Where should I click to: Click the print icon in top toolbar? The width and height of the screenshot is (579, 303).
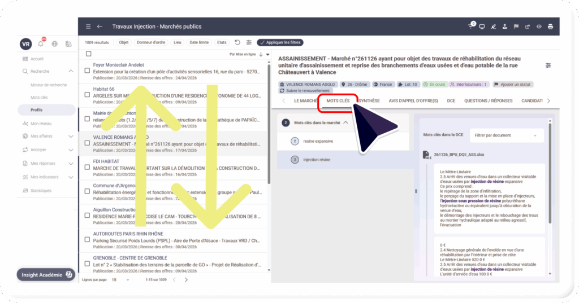(x=550, y=27)
